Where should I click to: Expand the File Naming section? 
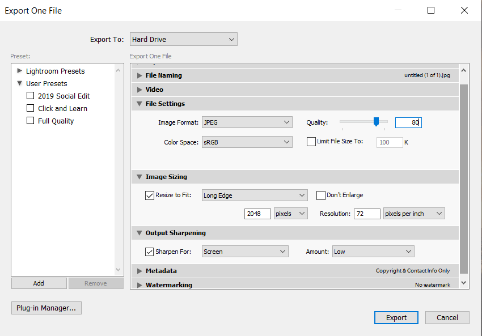(x=139, y=75)
